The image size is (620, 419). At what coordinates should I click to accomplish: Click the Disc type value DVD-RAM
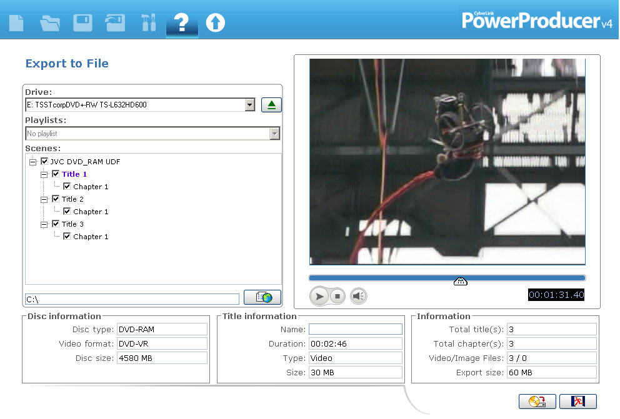tap(162, 329)
